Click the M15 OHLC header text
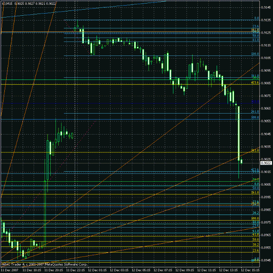 pos(29,3)
